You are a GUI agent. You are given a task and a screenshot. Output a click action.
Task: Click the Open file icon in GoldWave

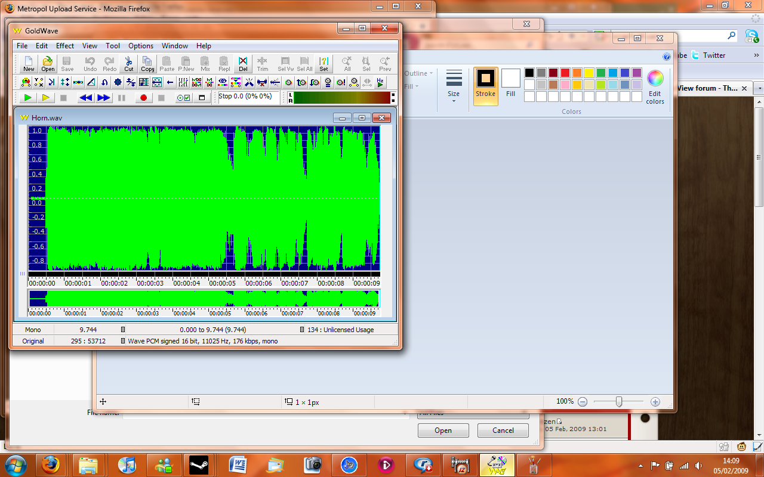tap(48, 64)
